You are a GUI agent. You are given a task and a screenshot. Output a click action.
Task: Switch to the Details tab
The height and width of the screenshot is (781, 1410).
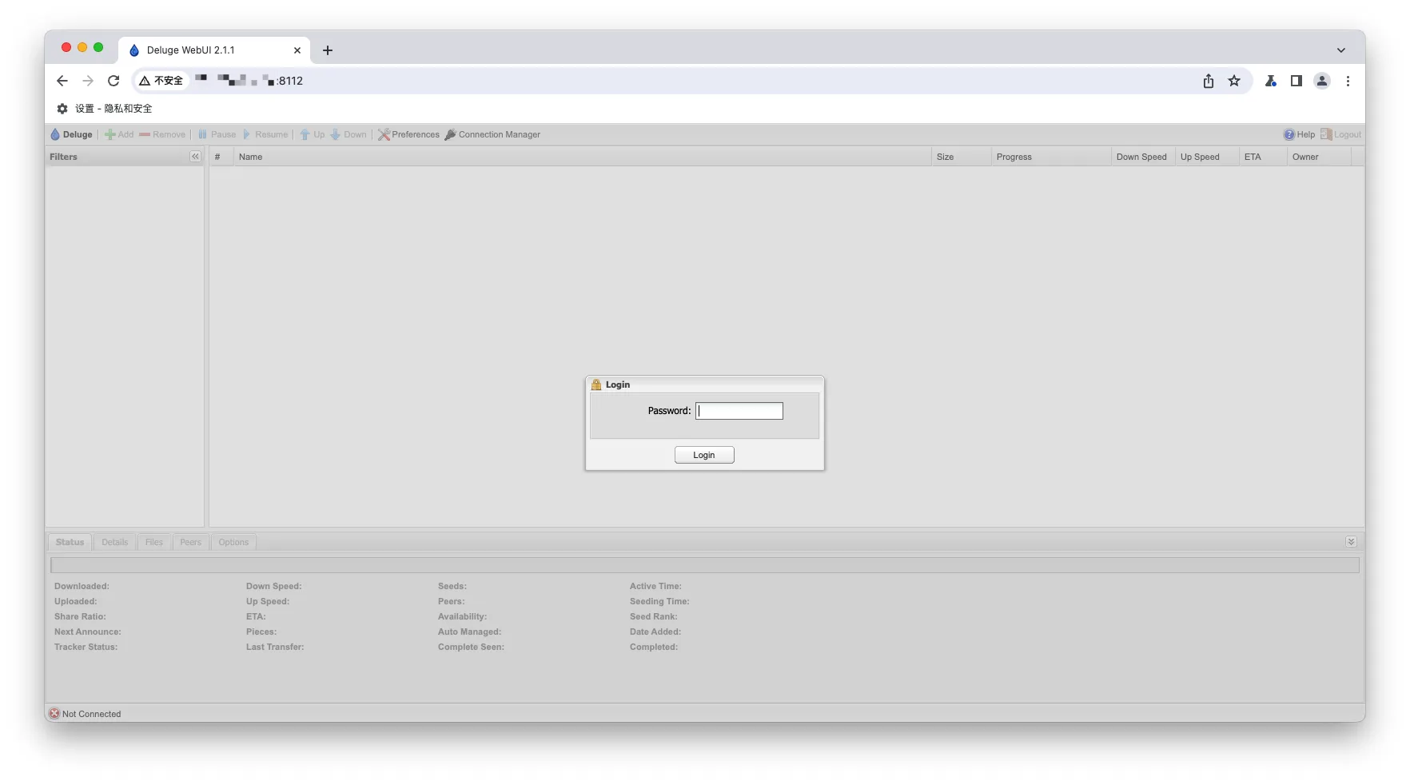point(114,542)
